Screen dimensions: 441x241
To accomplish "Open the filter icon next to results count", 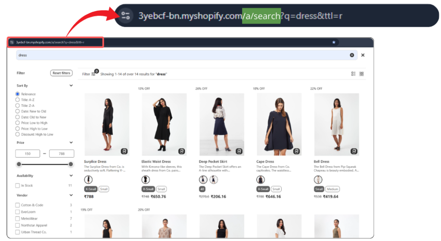I will tap(93, 74).
